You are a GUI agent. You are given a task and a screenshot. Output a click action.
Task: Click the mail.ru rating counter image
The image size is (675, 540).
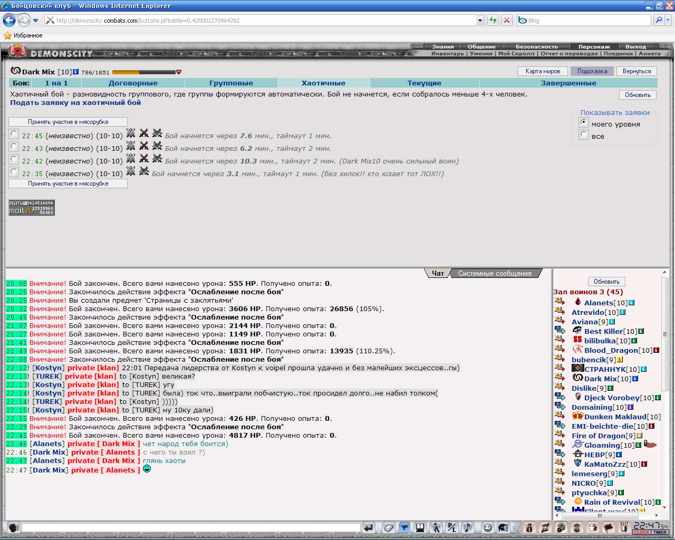(32, 207)
